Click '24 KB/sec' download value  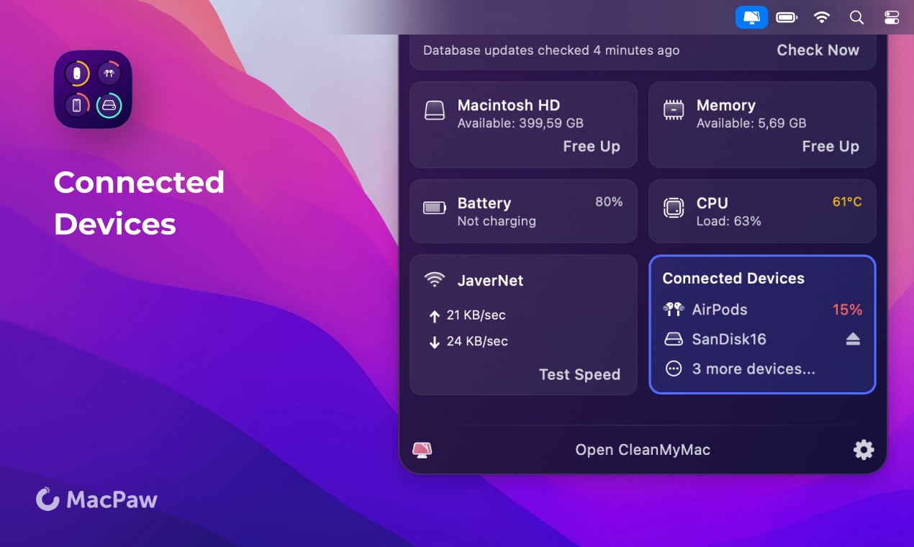coord(477,341)
